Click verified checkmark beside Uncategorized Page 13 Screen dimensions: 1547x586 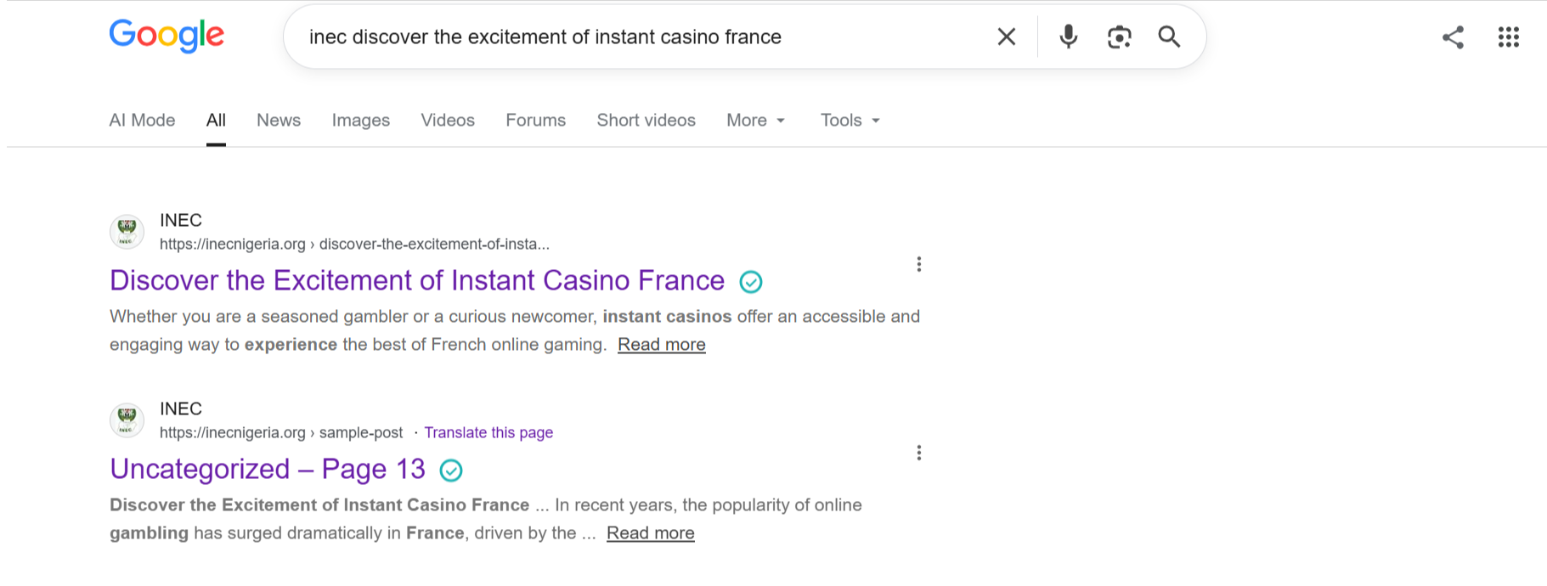(451, 470)
